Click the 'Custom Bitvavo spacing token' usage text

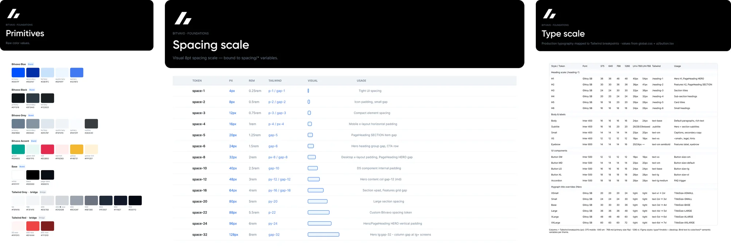pyautogui.click(x=391, y=213)
